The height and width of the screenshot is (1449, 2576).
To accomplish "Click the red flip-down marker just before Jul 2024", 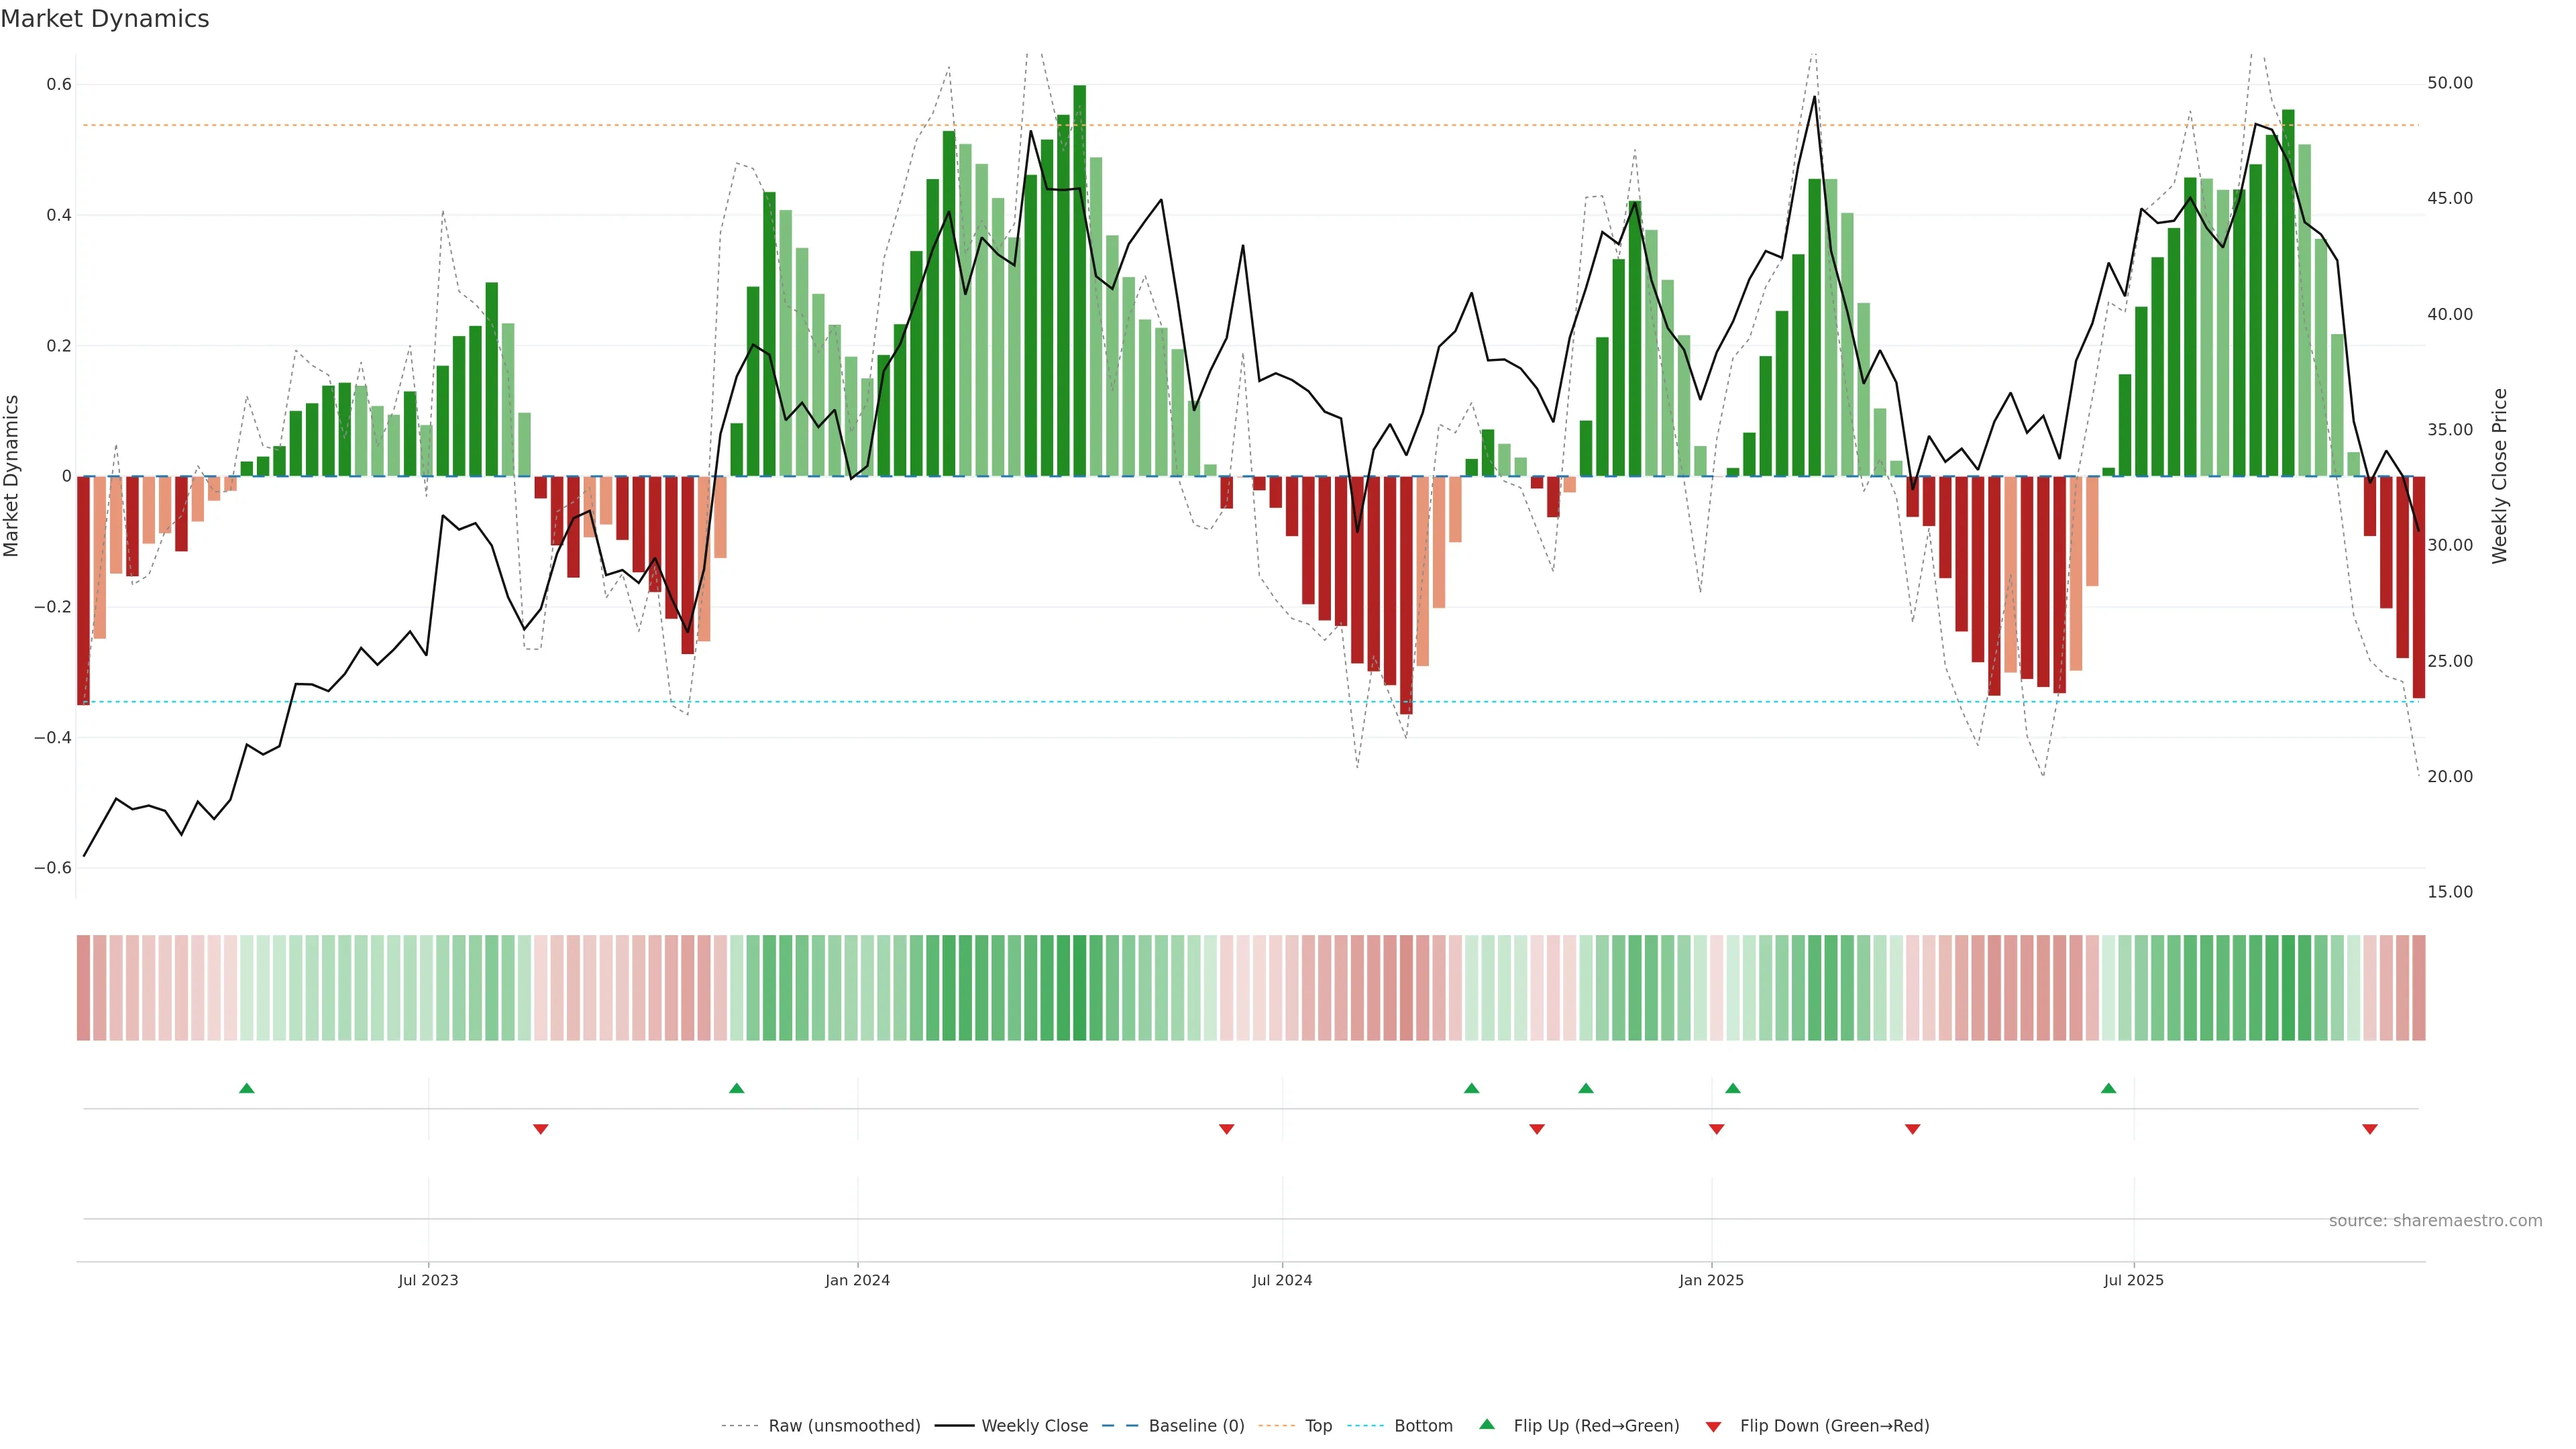I will click(1226, 1129).
